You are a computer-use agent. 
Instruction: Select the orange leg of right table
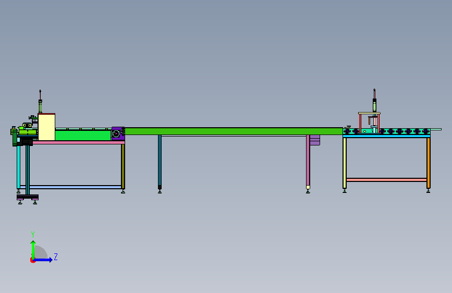(x=429, y=163)
